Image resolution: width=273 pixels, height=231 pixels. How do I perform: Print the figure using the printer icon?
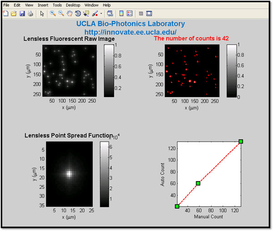[30, 14]
